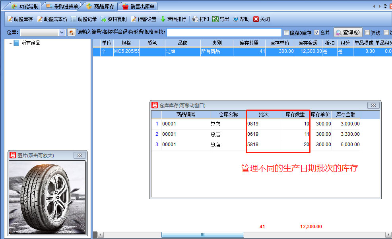Switch to the 采购进货单 tab
392x239 pixels.
coord(62,6)
